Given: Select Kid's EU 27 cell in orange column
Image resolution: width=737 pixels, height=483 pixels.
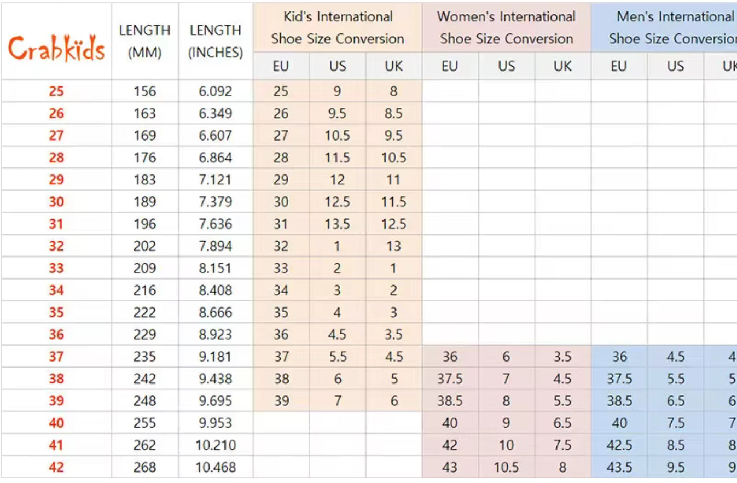Looking at the screenshot, I should point(281,136).
